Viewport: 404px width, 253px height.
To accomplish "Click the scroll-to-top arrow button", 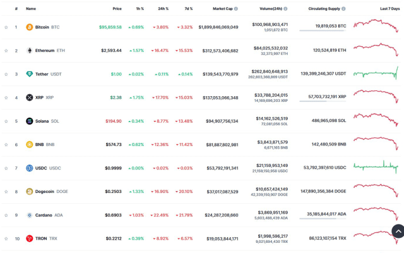I will 398,231.
